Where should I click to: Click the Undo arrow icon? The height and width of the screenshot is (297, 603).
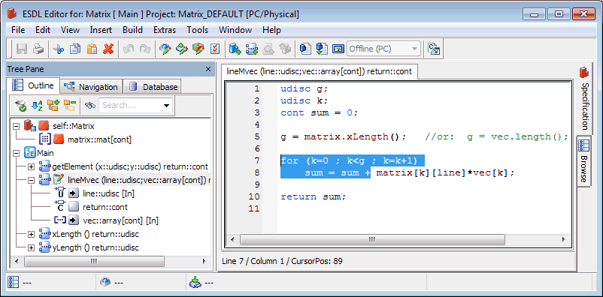point(129,49)
